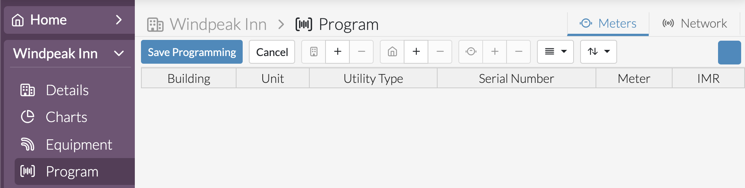The image size is (745, 188).
Task: Add a building with plus button
Action: tap(338, 52)
